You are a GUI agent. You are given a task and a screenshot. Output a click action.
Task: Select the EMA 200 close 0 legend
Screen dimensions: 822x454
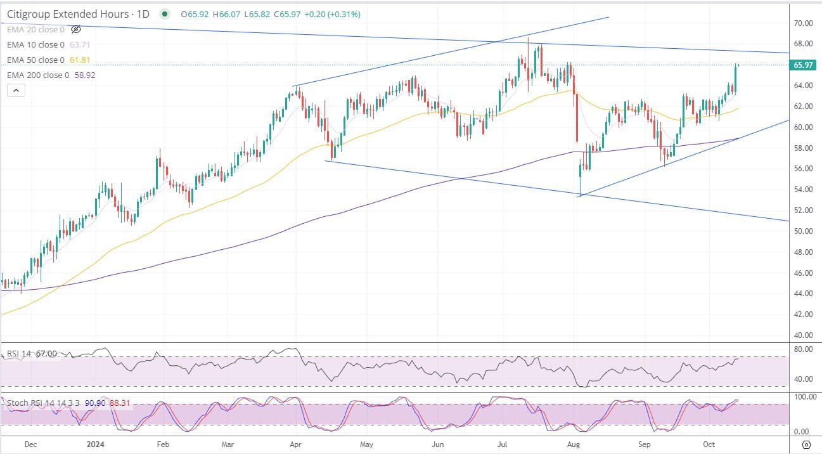point(38,75)
